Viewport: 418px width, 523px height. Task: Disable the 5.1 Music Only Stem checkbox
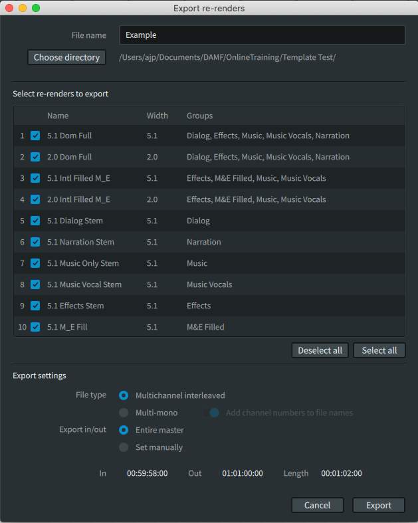click(x=35, y=263)
